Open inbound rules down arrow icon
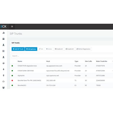The height and width of the screenshot is (113, 113). tap(4, 69)
